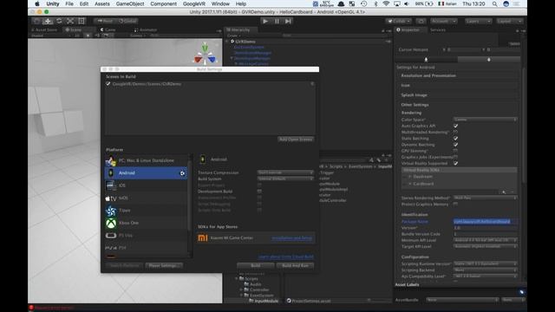555x312 pixels.
Task: Click Add Open Scenes button
Action: coord(296,140)
